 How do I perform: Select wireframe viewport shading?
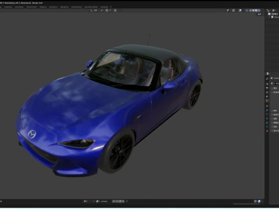coord(251,10)
